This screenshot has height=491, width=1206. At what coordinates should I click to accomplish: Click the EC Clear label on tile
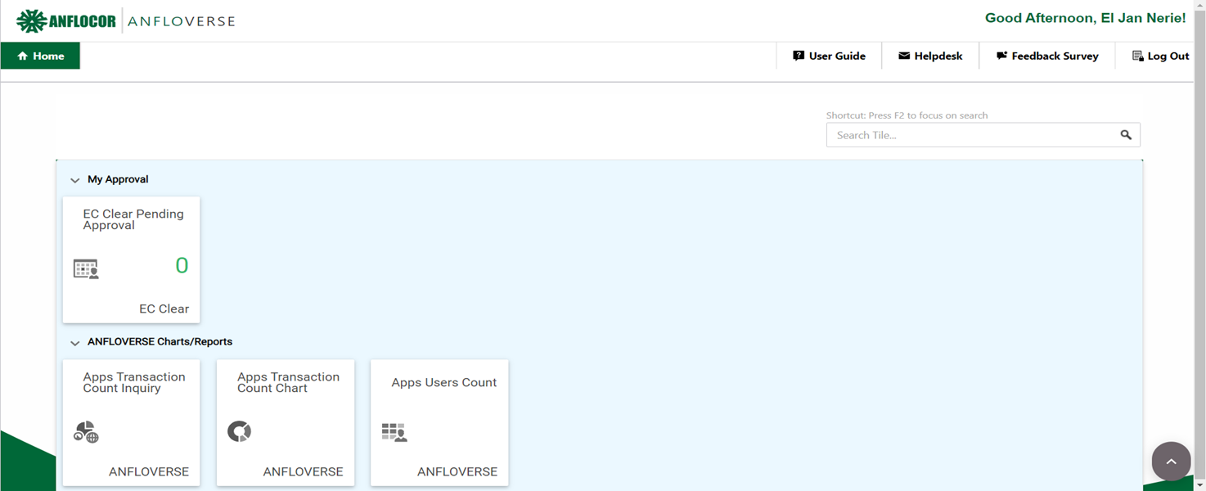pos(164,309)
